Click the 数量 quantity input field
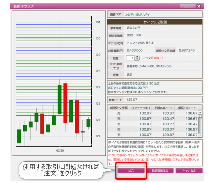Screen dimensions: 223x183 pyautogui.click(x=130, y=58)
